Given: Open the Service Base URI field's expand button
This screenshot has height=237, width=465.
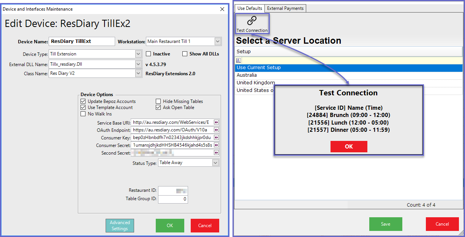Looking at the screenshot, I should pos(216,122).
